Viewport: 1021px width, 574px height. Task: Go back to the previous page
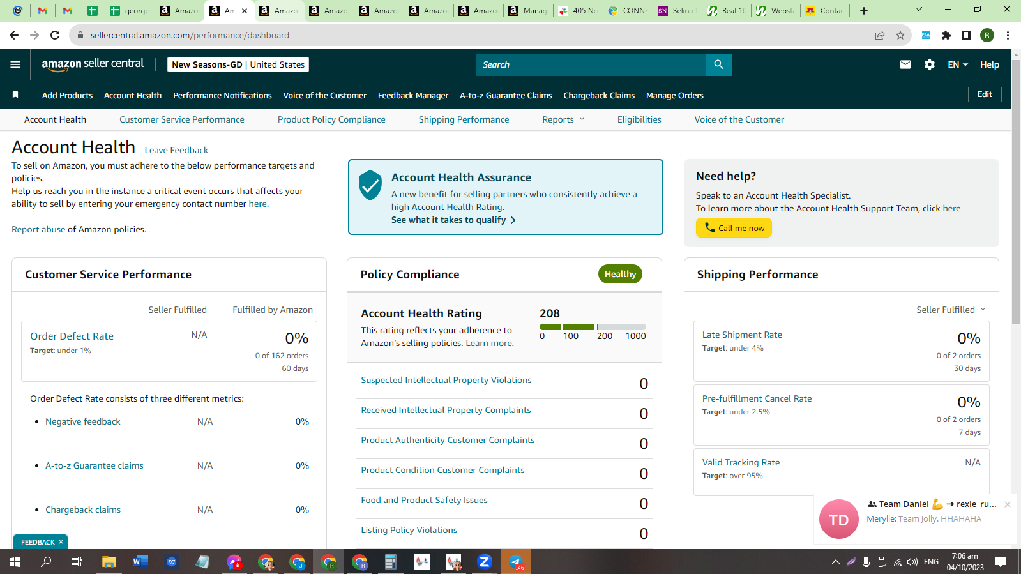14,35
